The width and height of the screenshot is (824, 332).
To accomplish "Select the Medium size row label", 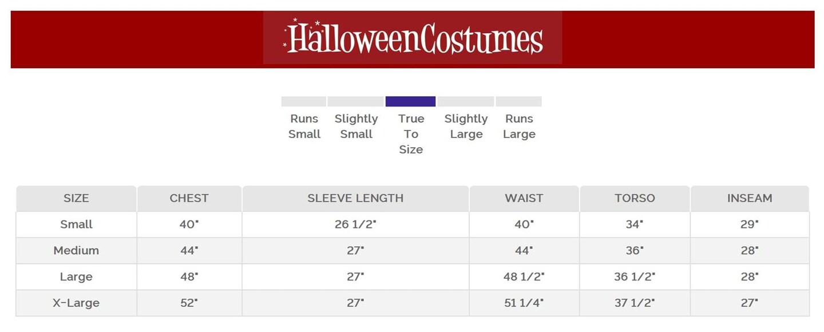I will (x=76, y=251).
